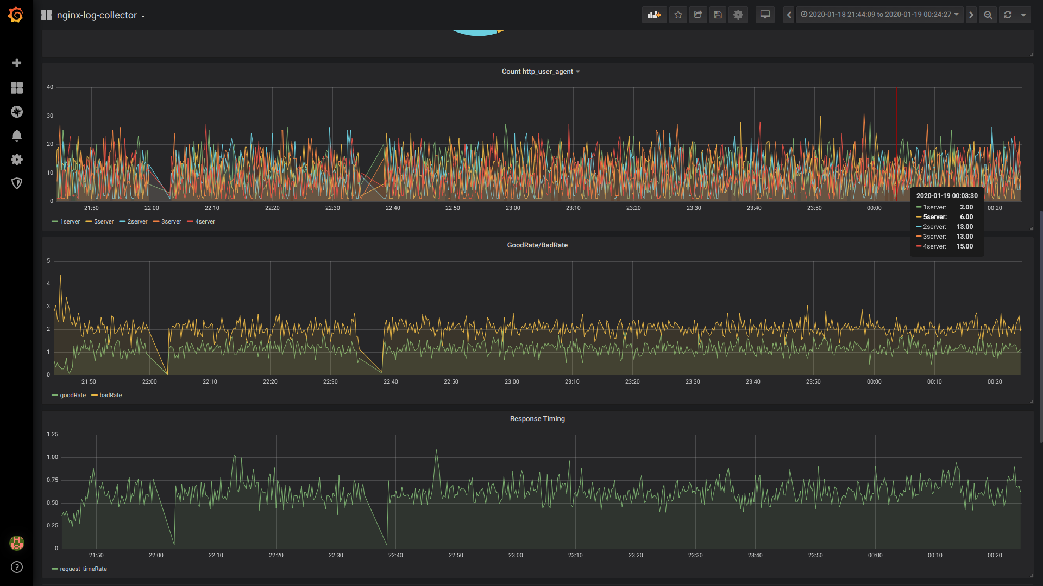Open the Response Timing panel title menu
Image resolution: width=1043 pixels, height=586 pixels.
(x=537, y=419)
